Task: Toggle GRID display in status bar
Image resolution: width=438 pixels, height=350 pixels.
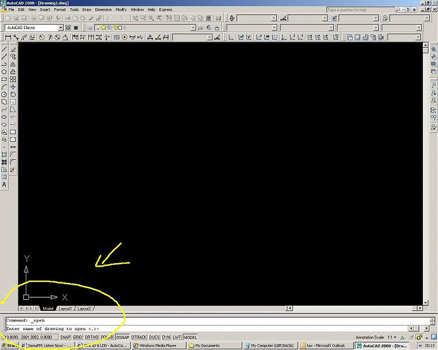Action: [x=77, y=337]
